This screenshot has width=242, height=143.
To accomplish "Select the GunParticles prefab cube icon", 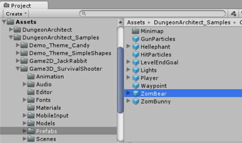I will [x=136, y=39].
